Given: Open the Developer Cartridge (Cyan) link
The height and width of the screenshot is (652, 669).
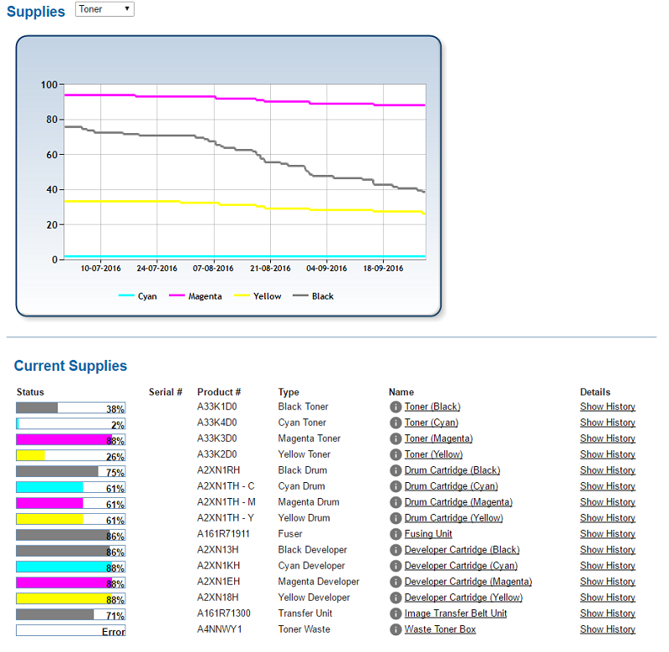Looking at the screenshot, I should pyautogui.click(x=461, y=566).
